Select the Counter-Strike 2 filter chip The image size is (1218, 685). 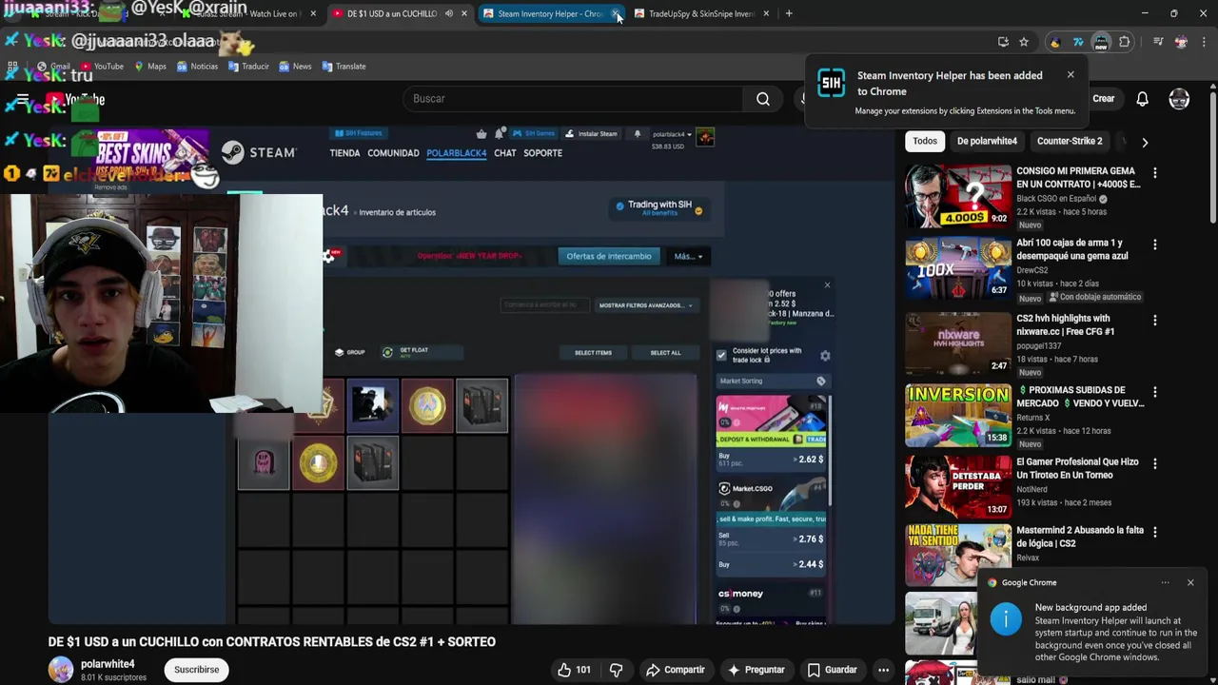point(1070,141)
